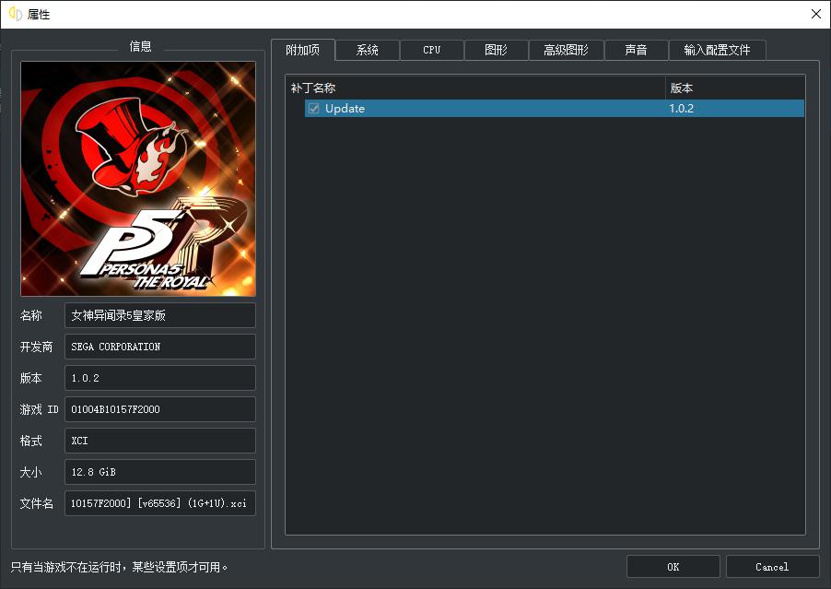Click the 版本 field showing 1.0.2
Image resolution: width=831 pixels, height=589 pixels.
coord(160,378)
